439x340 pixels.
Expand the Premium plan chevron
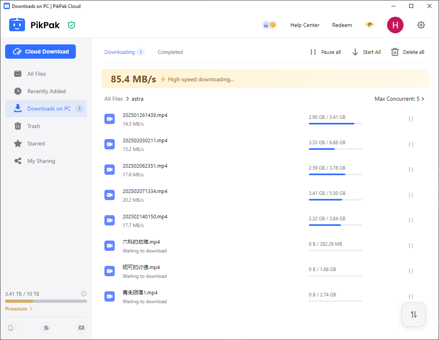coord(31,309)
